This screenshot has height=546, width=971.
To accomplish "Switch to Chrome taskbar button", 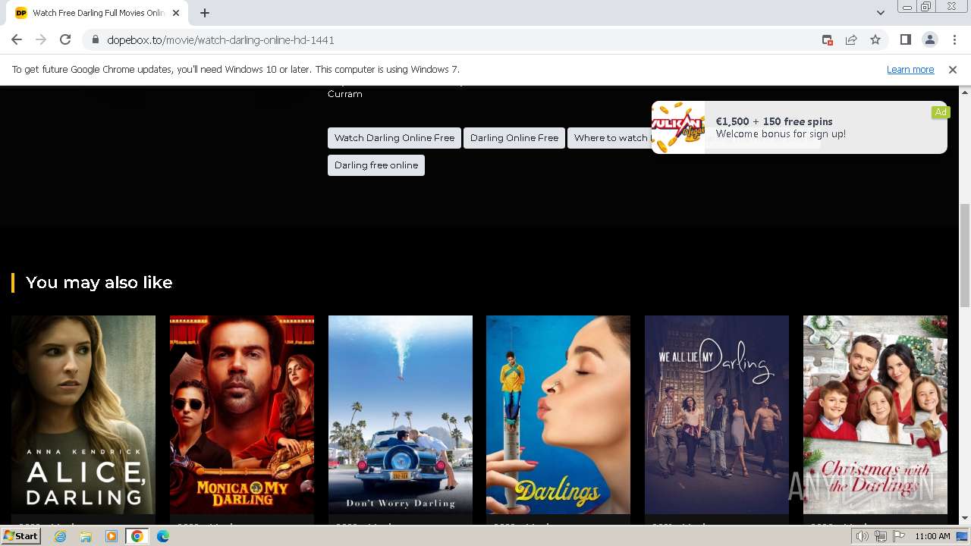I will coord(137,536).
